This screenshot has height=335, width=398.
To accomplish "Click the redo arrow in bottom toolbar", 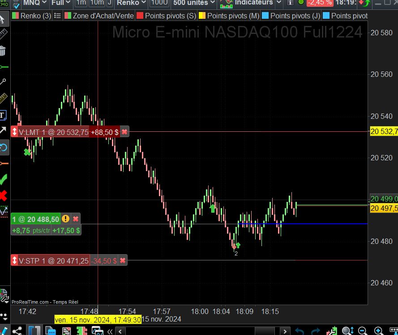I will coord(316,331).
